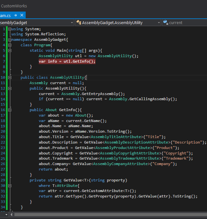Click the horizontal scrollbar's left arrow
Screen dimensions: 207x219
(x=12, y=214)
